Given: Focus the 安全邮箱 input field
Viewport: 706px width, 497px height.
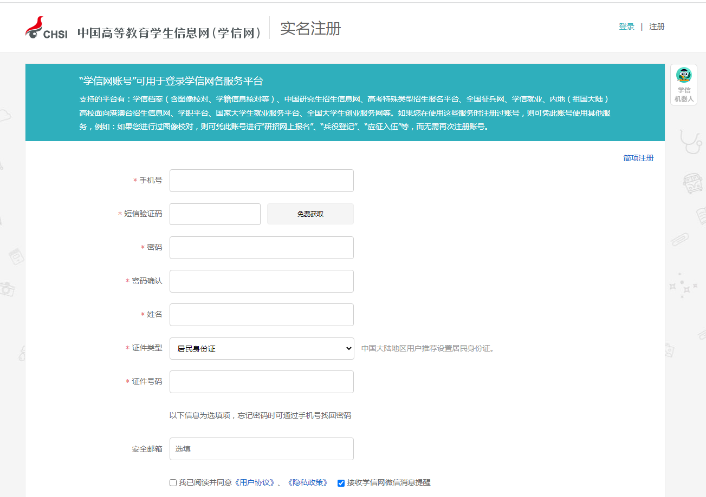Looking at the screenshot, I should click(x=262, y=449).
